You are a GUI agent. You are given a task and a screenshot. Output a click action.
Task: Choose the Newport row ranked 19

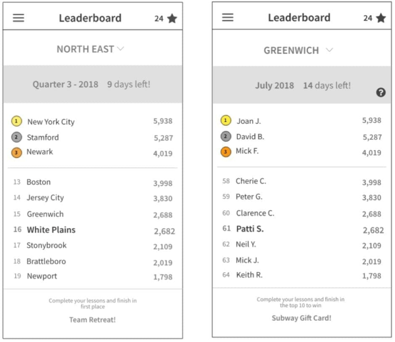pos(93,276)
